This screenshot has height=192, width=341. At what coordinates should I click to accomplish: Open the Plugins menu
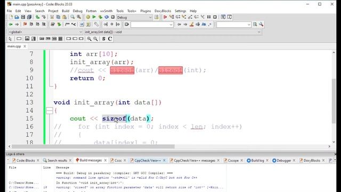click(145, 11)
